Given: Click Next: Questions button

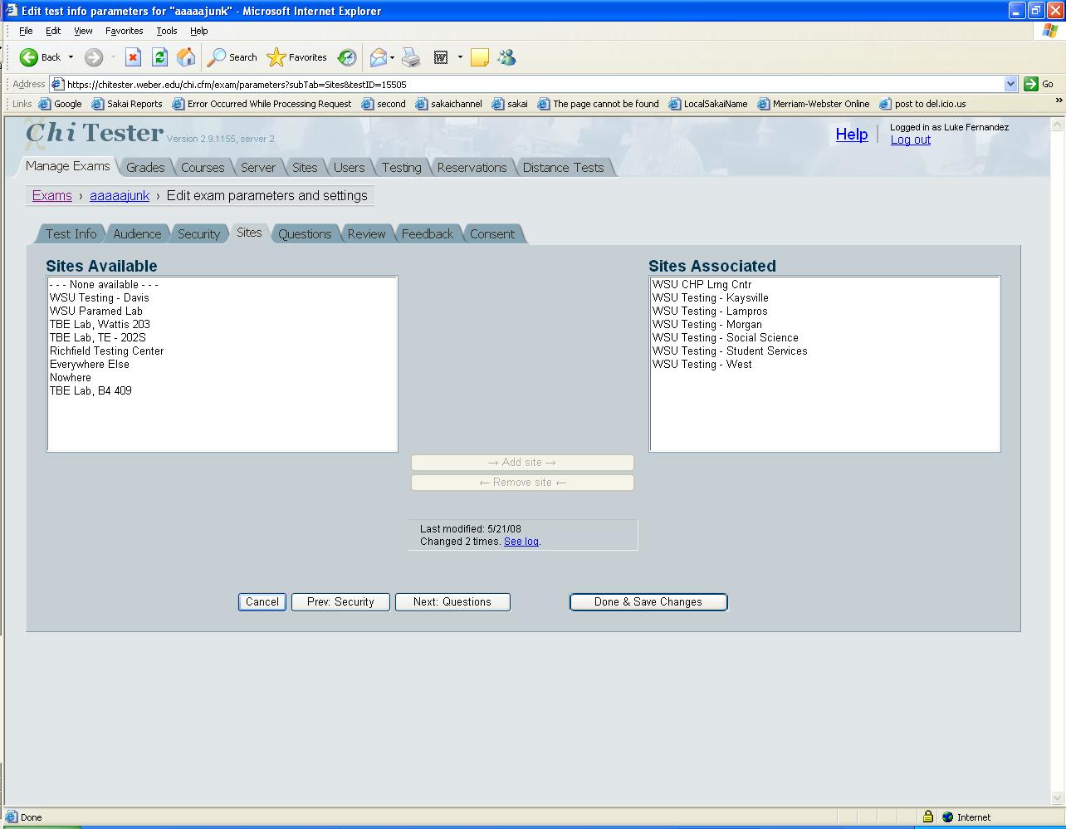Looking at the screenshot, I should pos(452,601).
